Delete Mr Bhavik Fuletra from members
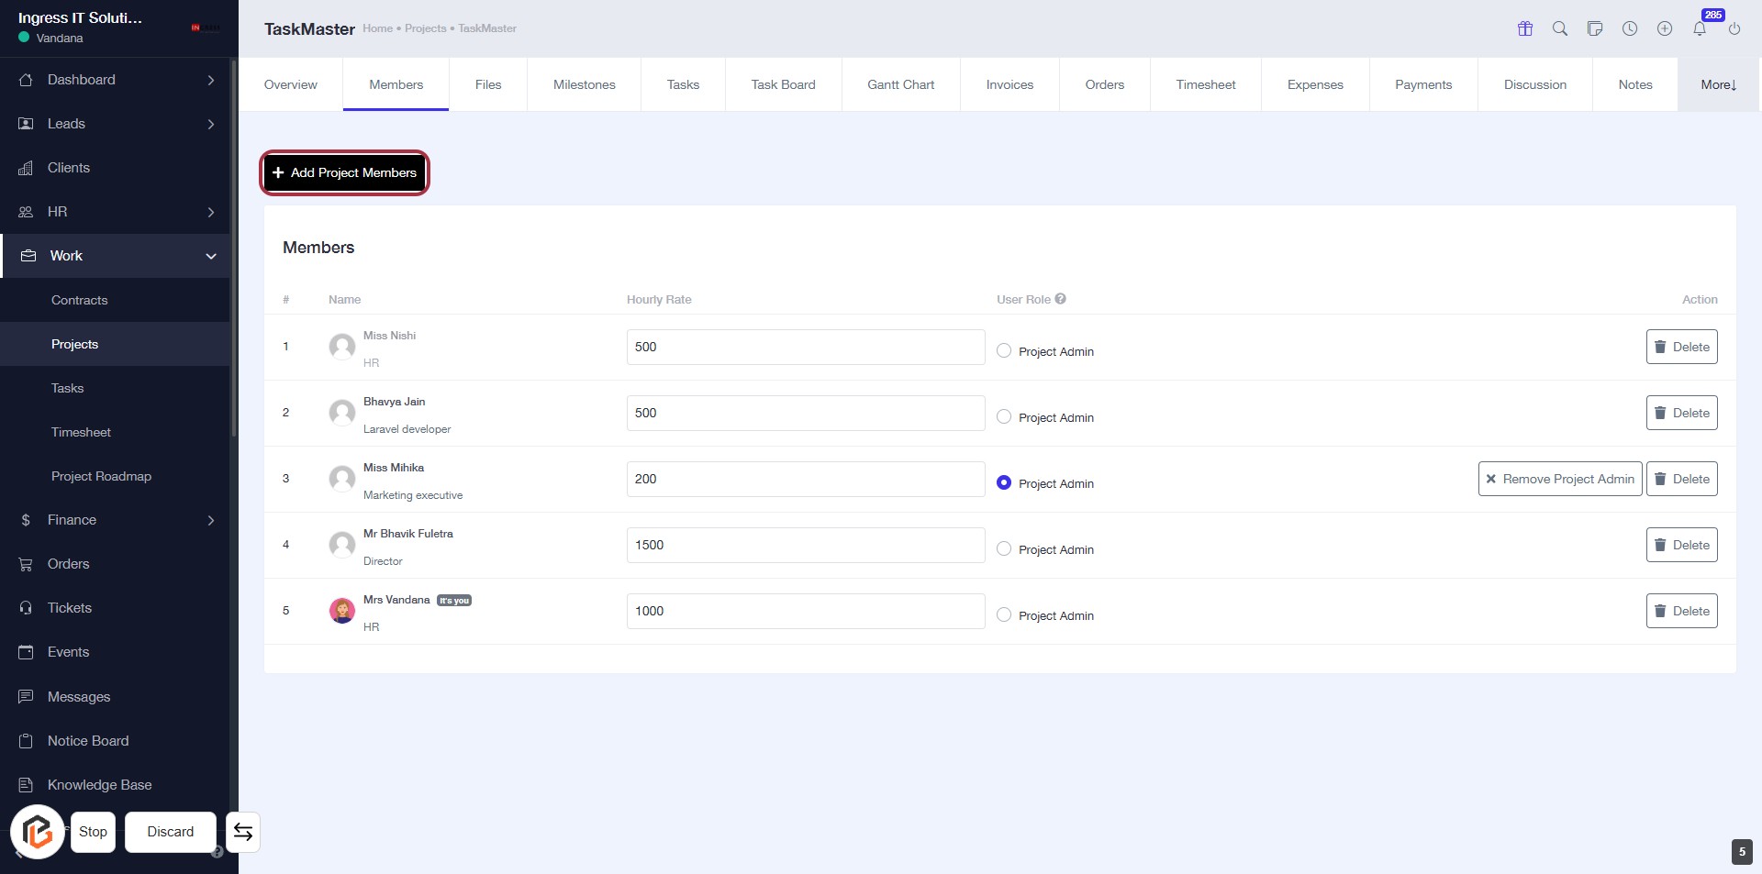The image size is (1762, 874). point(1681,545)
